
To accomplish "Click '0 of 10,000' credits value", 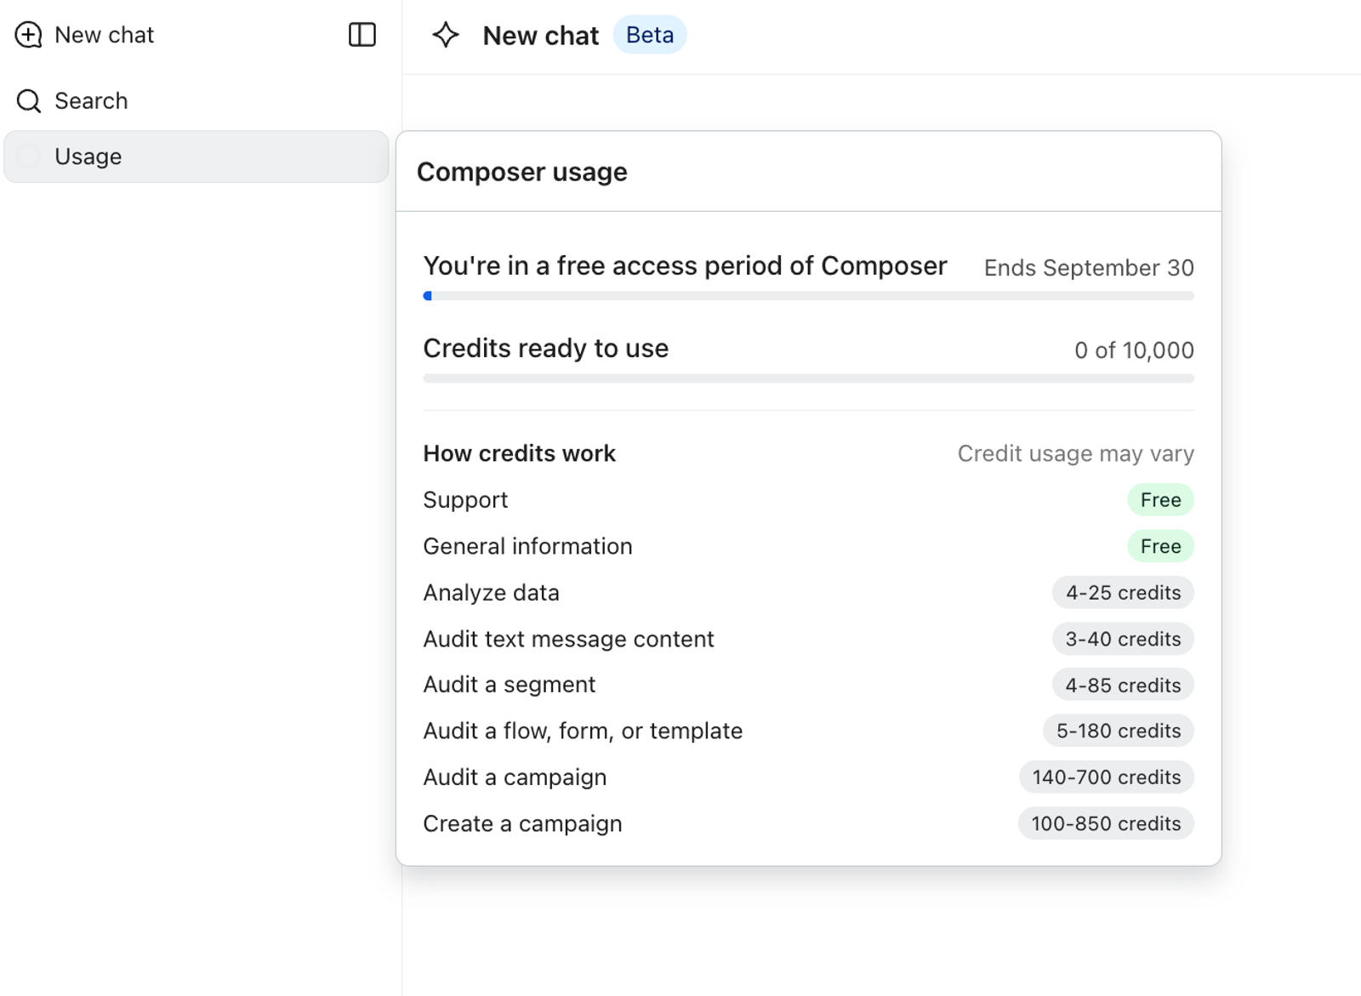I will 1134,350.
